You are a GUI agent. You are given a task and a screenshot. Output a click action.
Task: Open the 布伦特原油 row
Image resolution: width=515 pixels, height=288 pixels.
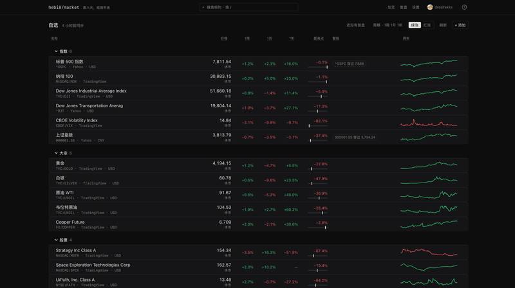(x=258, y=210)
